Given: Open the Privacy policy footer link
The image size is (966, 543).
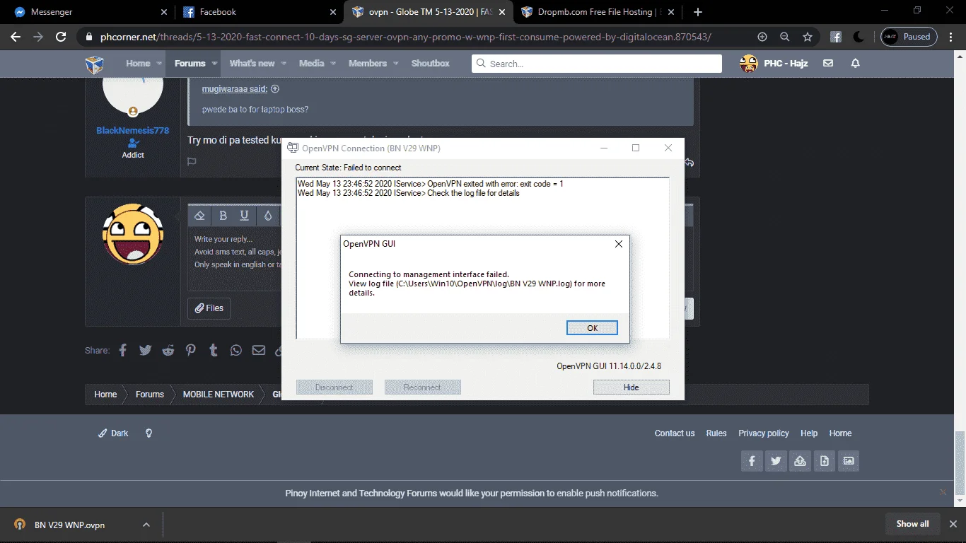Looking at the screenshot, I should click(764, 433).
